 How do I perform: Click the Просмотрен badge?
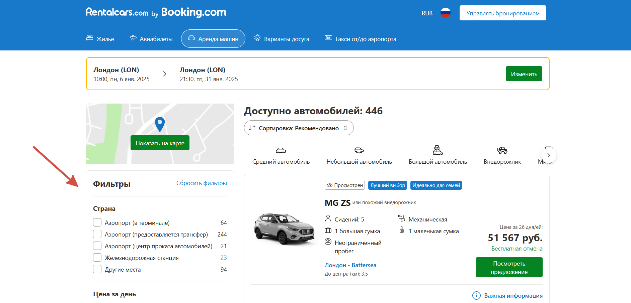point(345,185)
